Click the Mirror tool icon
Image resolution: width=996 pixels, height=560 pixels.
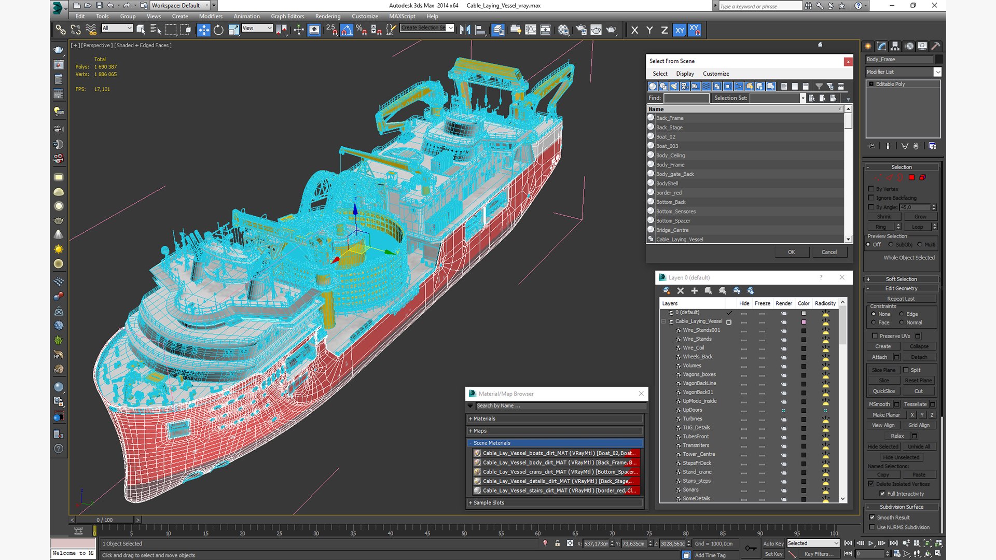tap(465, 30)
